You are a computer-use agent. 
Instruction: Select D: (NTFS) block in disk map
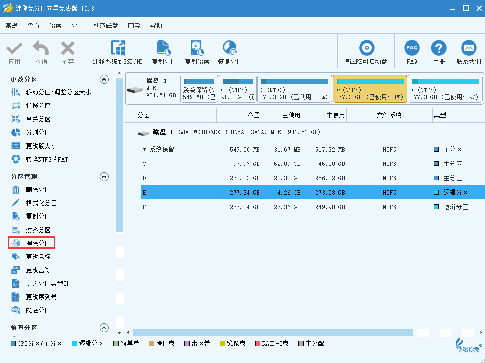click(x=294, y=89)
